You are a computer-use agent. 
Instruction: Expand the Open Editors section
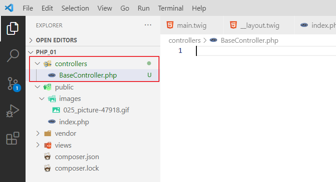tap(31, 40)
